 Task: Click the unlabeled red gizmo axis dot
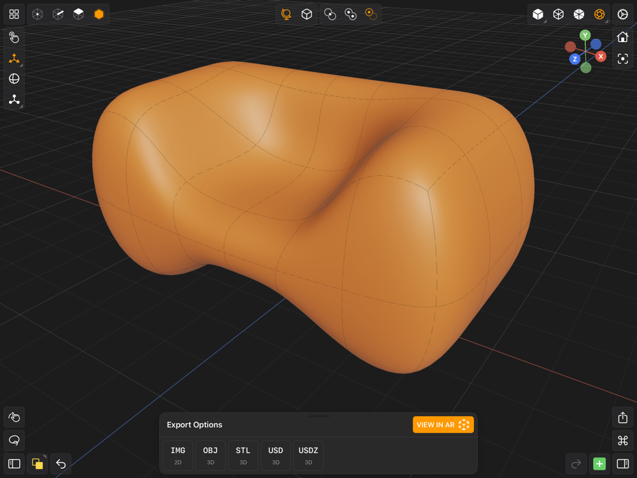[x=570, y=47]
